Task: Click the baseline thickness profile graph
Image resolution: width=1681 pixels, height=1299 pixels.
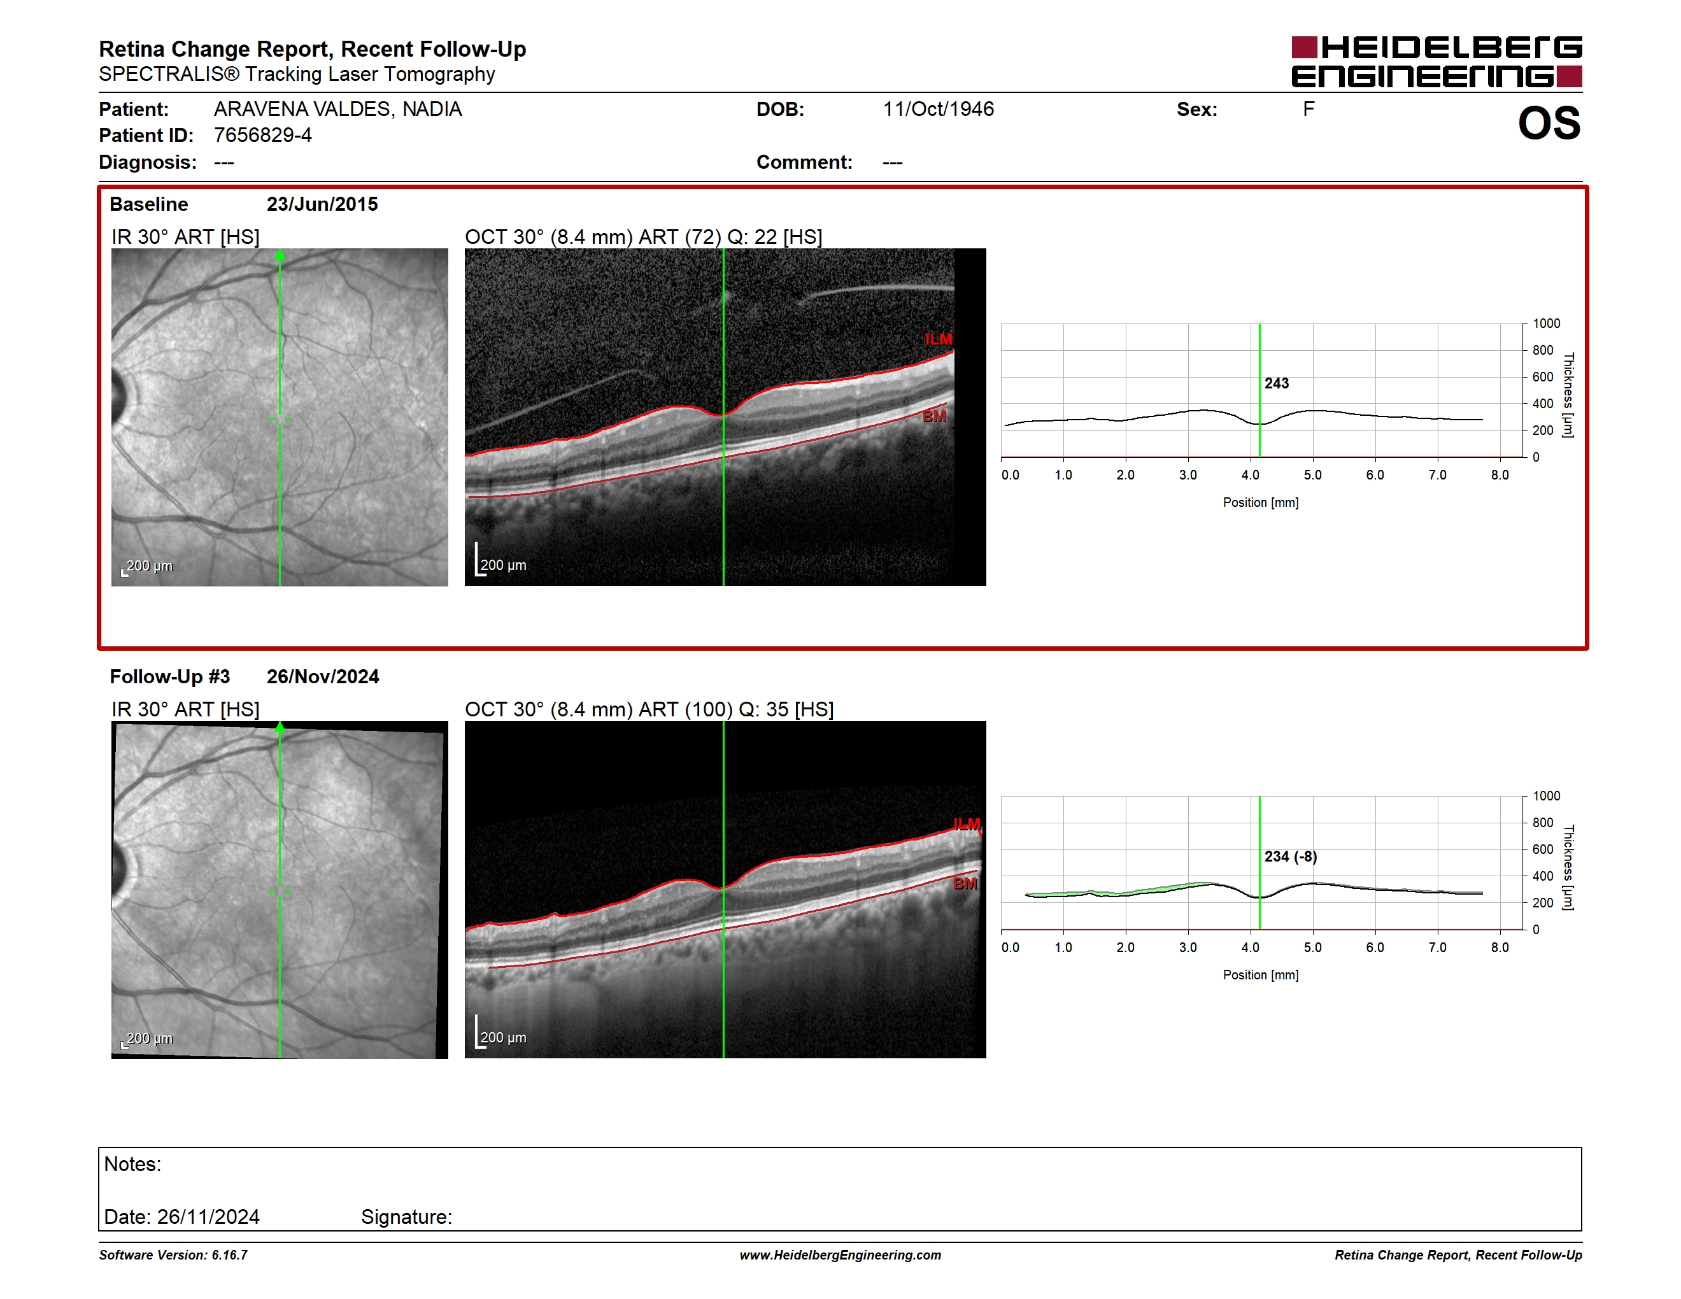Action: click(1262, 390)
